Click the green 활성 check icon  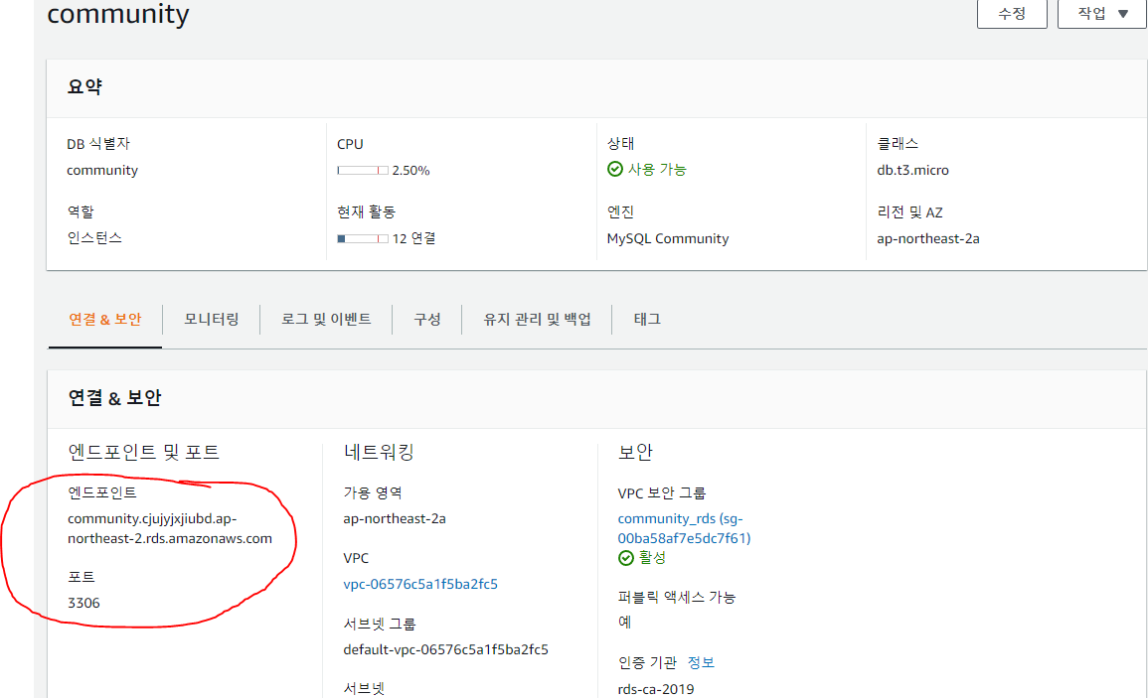625,558
